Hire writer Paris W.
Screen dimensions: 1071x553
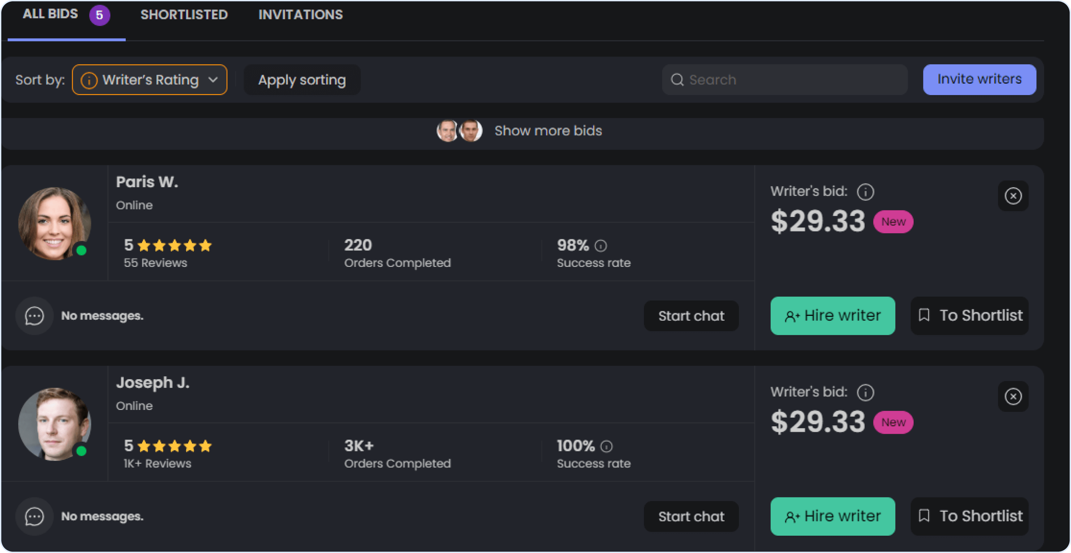coord(833,316)
